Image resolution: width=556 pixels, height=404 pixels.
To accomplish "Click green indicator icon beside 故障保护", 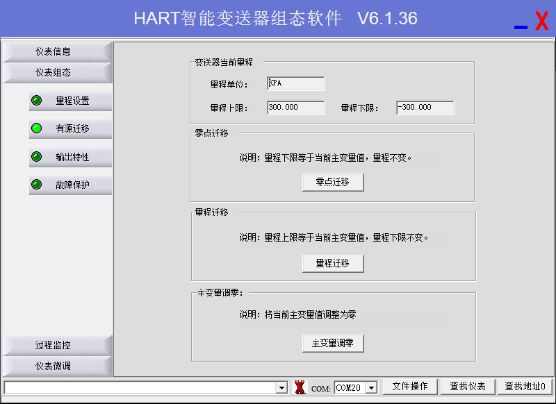I will click(37, 185).
